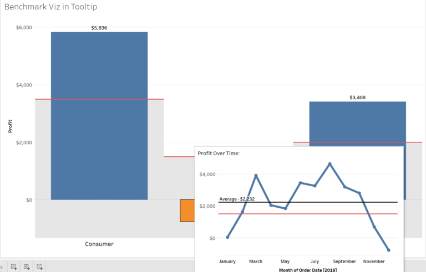Click the Consumer axis label
Image resolution: width=426 pixels, height=272 pixels.
point(99,244)
